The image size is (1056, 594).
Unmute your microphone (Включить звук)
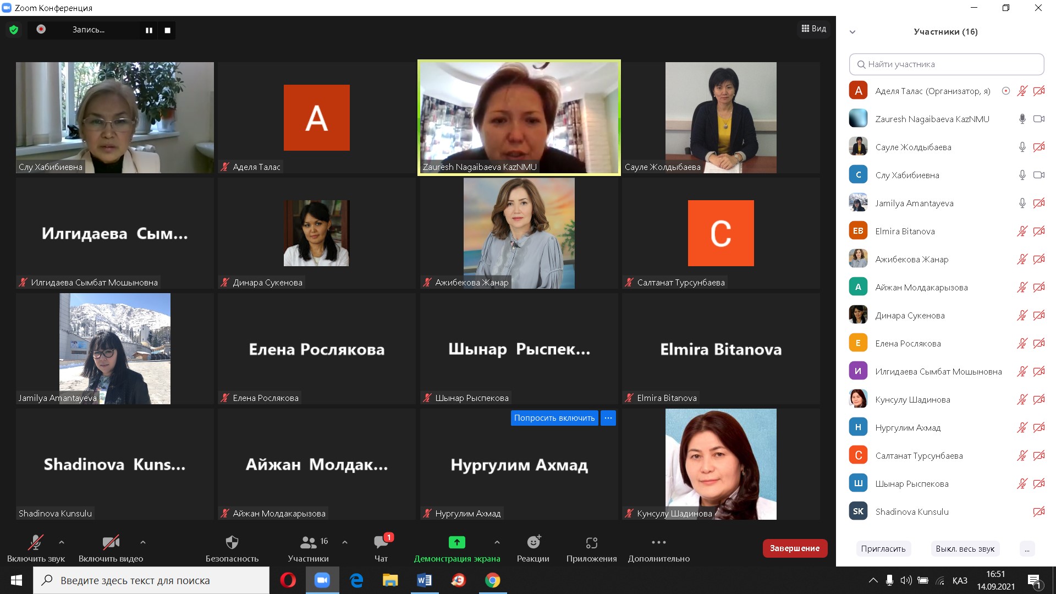pyautogui.click(x=35, y=543)
